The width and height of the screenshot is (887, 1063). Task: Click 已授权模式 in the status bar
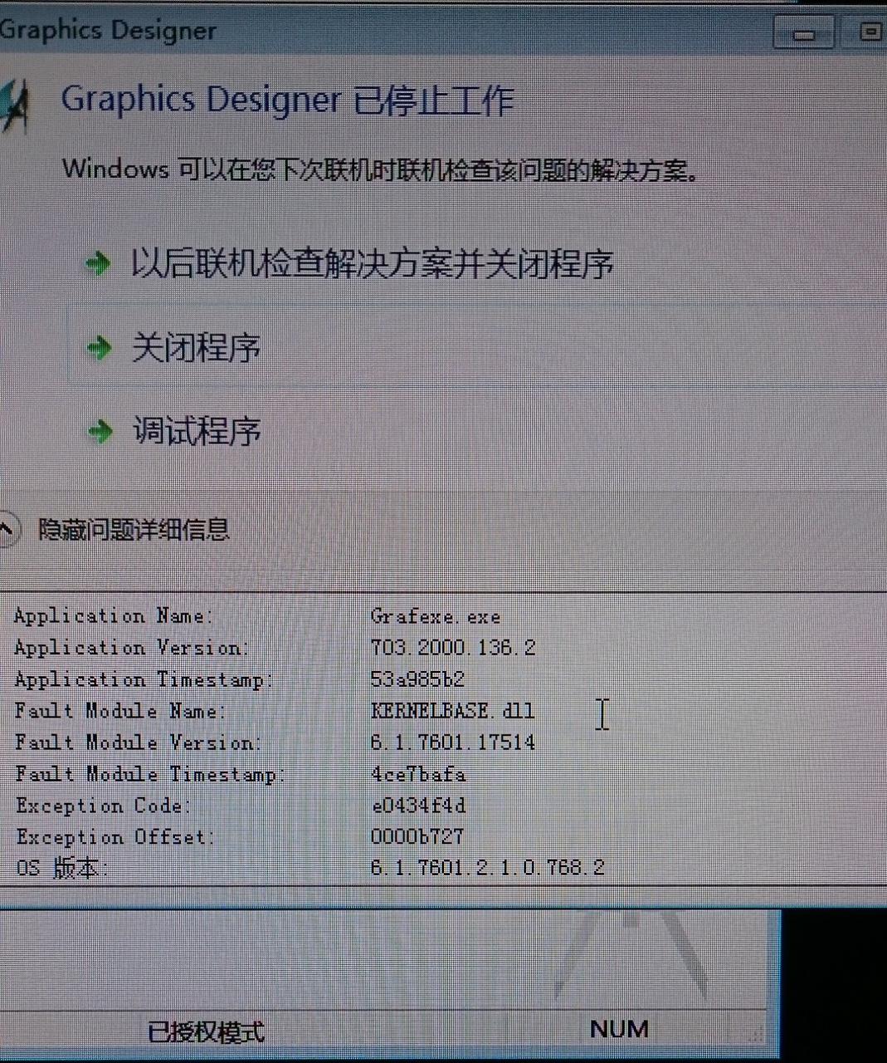(206, 1032)
